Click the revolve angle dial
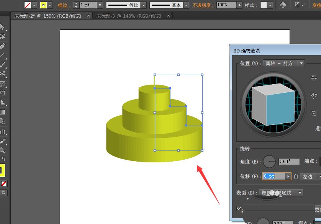Screen dimensions: 321x224 269,162
